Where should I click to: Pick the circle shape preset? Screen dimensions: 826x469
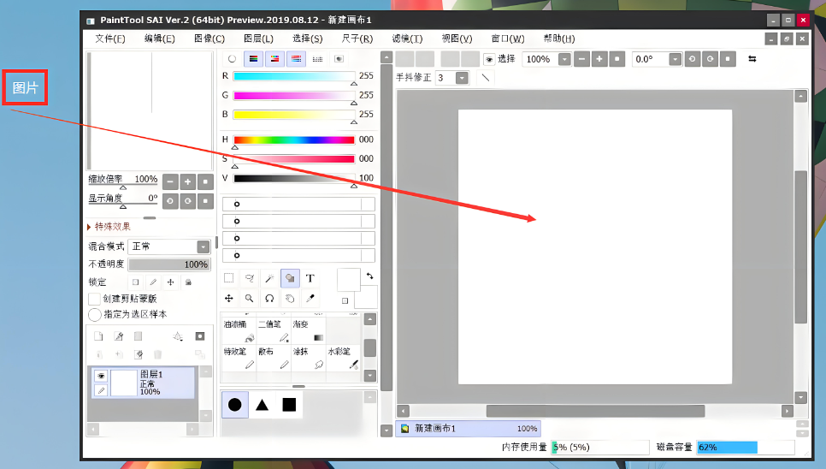[x=235, y=405]
